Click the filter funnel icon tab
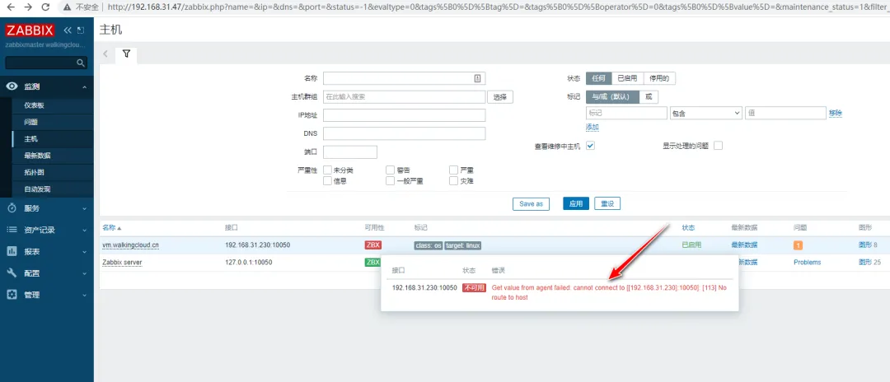 click(126, 54)
